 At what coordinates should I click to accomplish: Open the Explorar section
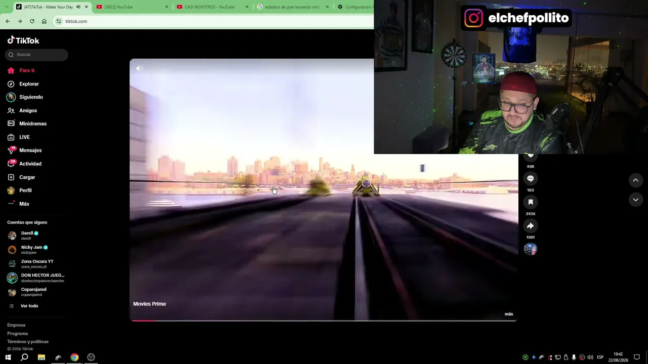tap(23, 84)
